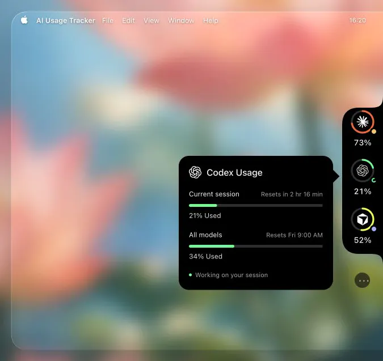Select the cube usage ring icon

click(x=363, y=219)
